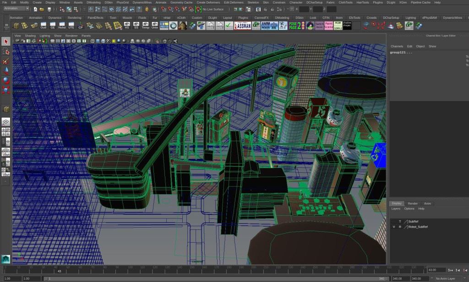Select the arrow Select tool
The width and height of the screenshot is (469, 282).
pyautogui.click(x=6, y=42)
